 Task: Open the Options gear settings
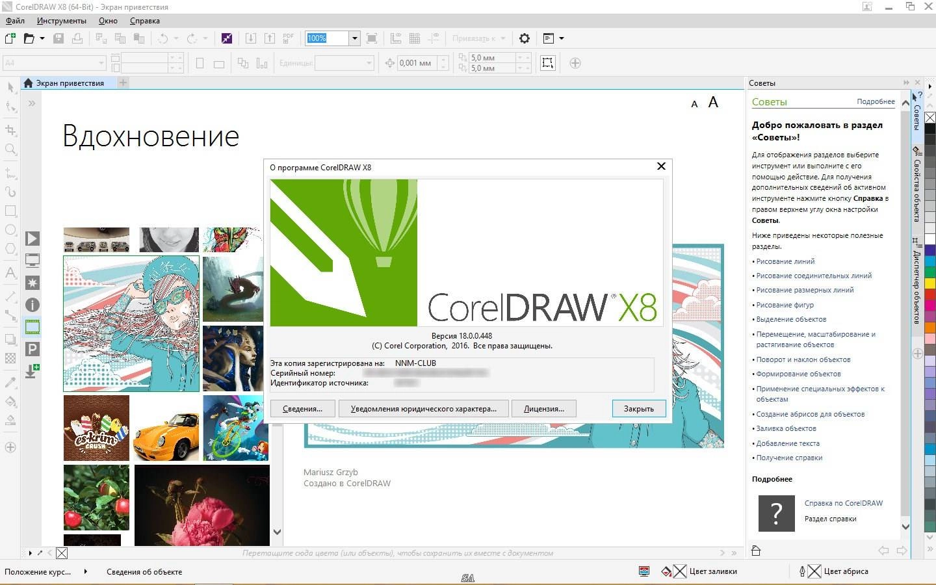(524, 38)
